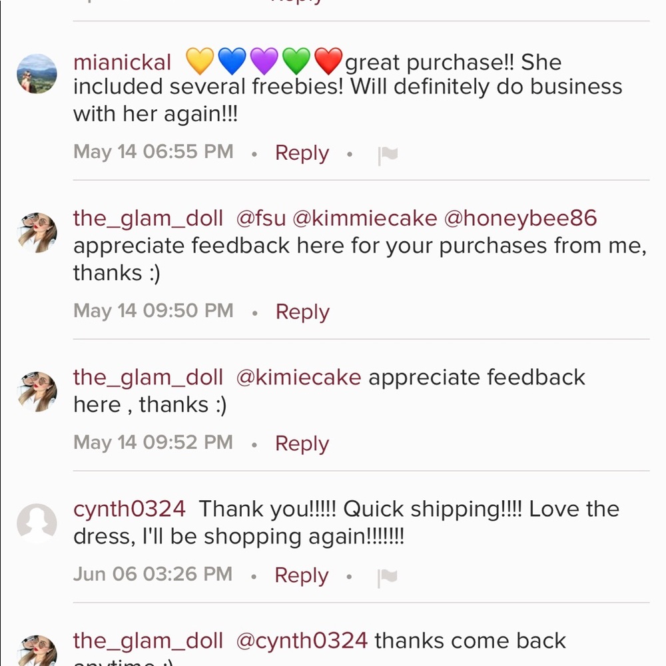Open the_glam_doll username on the @kimiecake comment

(148, 378)
